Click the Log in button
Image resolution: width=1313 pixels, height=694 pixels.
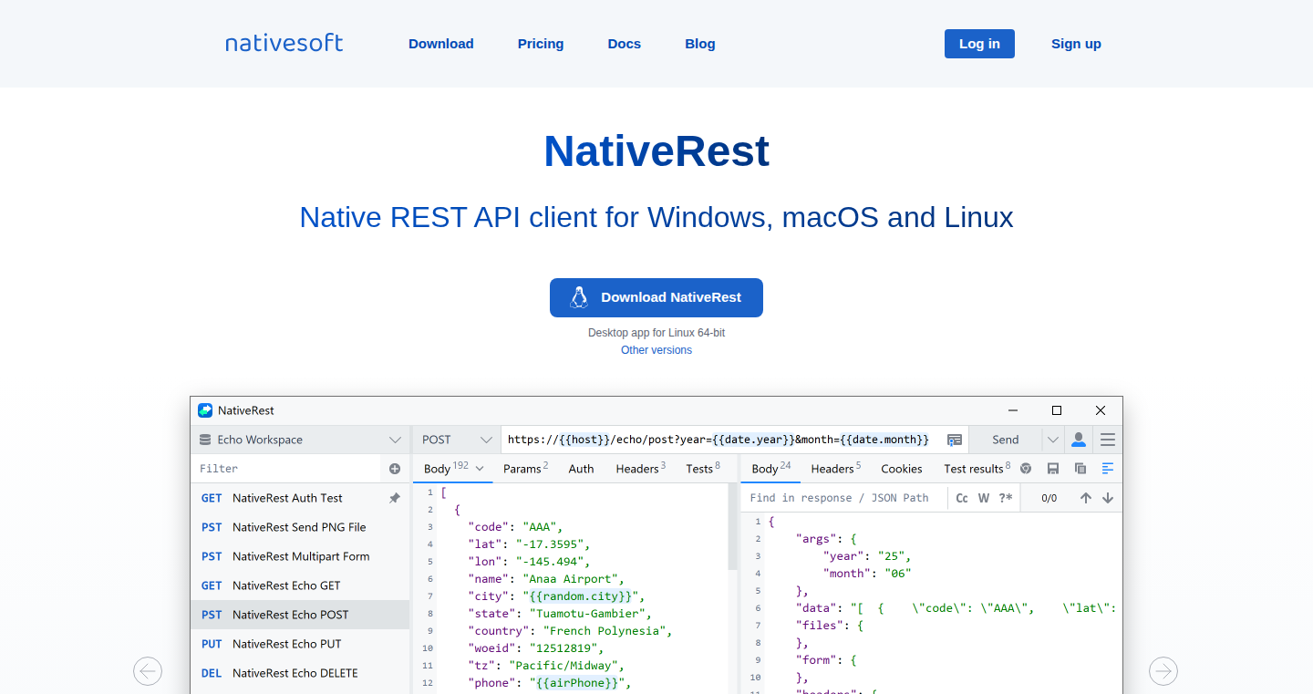pyautogui.click(x=979, y=44)
